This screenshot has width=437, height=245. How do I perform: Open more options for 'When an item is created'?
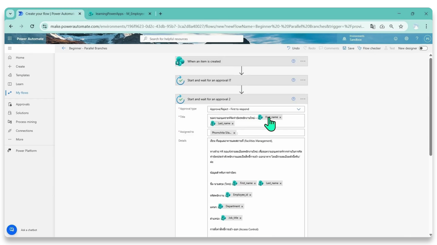pos(303,61)
